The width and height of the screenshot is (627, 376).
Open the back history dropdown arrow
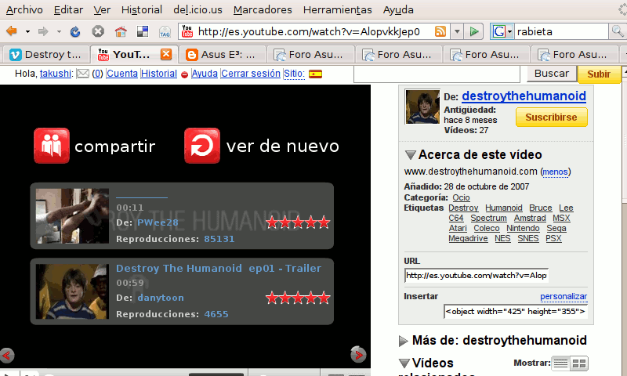click(x=27, y=31)
